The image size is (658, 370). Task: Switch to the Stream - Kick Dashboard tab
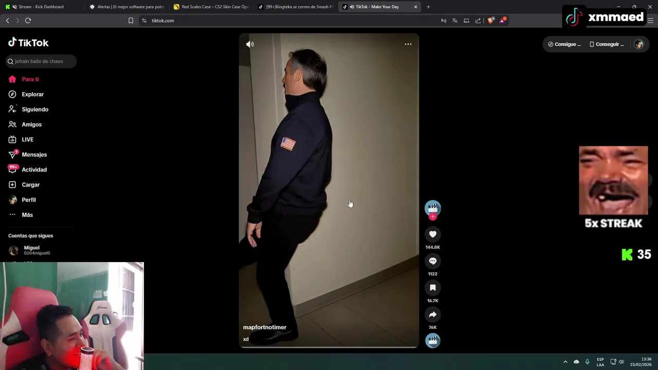[41, 7]
